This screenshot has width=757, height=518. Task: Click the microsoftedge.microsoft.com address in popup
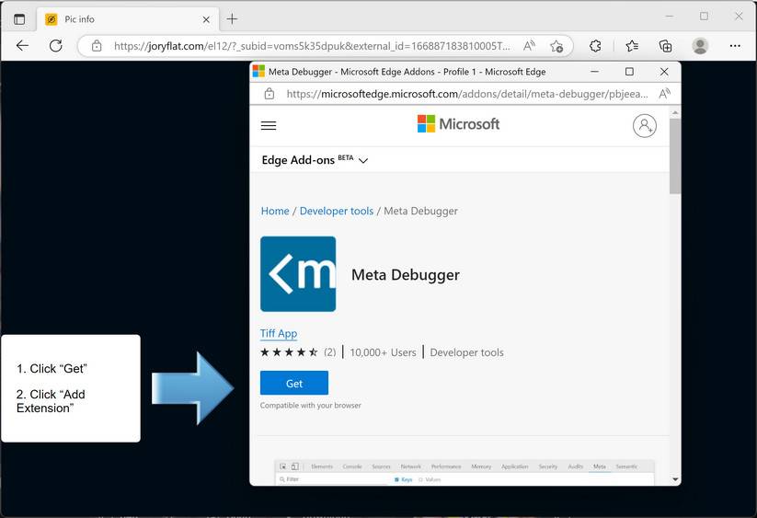click(466, 94)
